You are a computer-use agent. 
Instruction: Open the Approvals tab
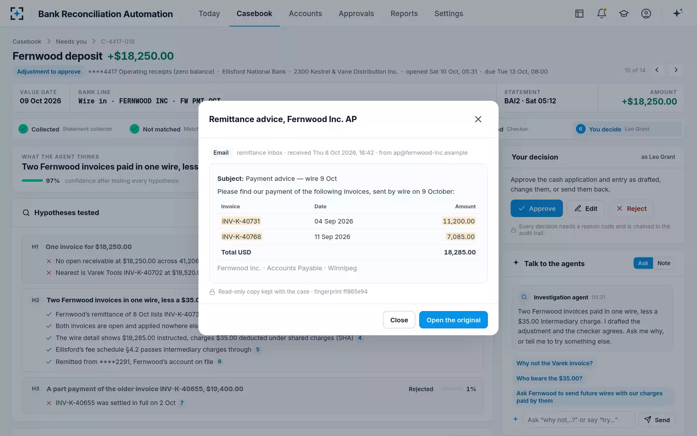coord(356,14)
